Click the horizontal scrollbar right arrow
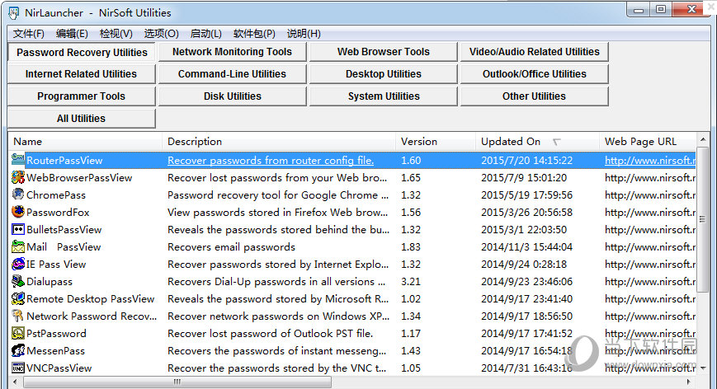The image size is (717, 389). tap(689, 382)
